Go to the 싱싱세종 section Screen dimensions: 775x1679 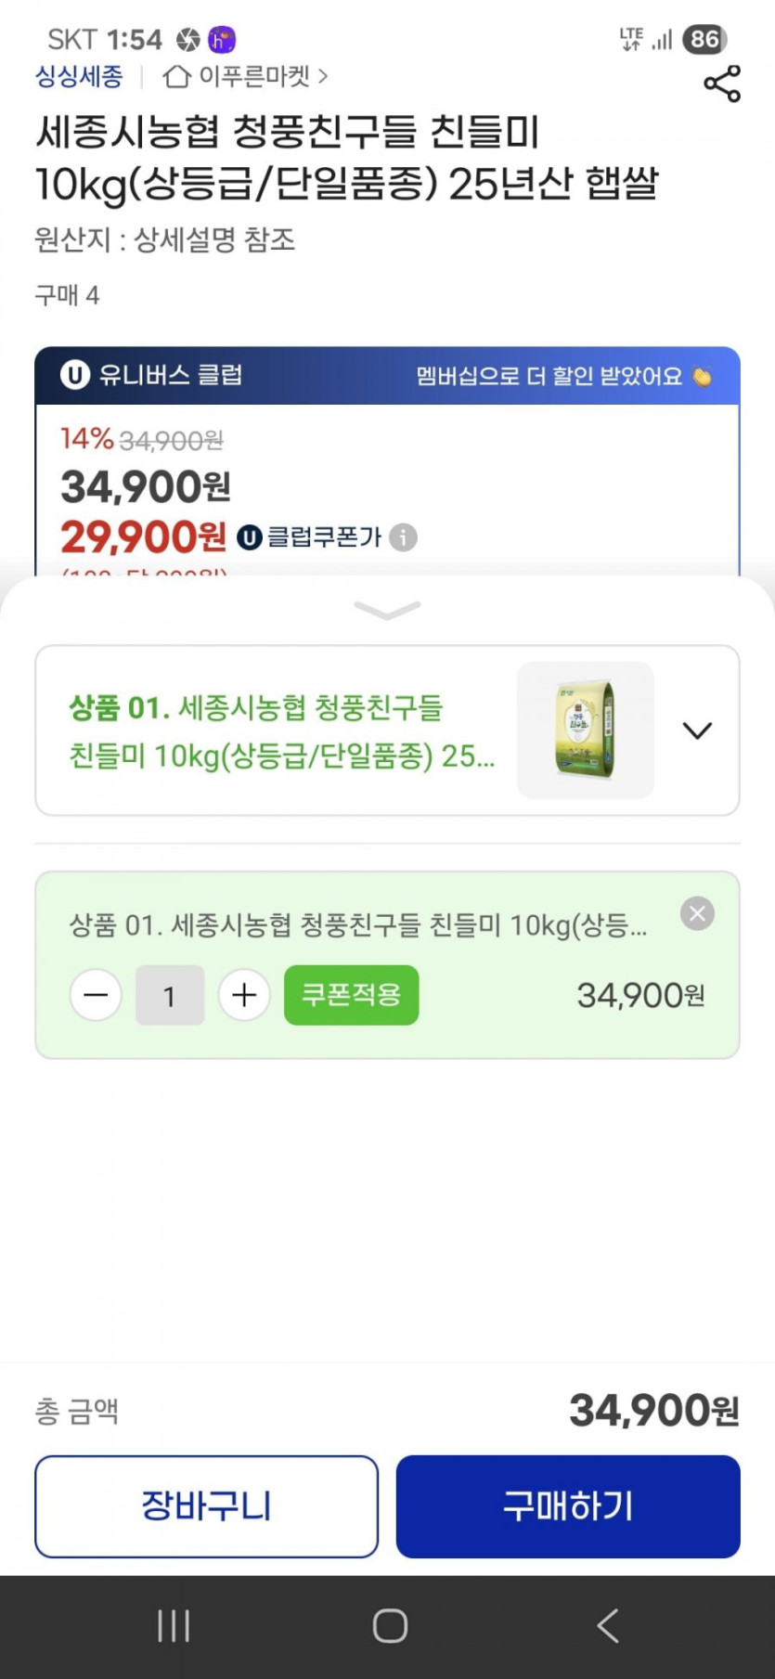coord(79,76)
